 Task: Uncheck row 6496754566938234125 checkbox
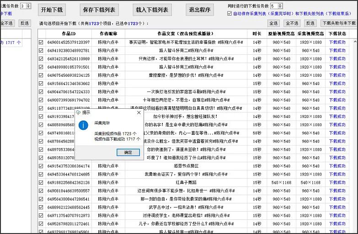click(41, 75)
